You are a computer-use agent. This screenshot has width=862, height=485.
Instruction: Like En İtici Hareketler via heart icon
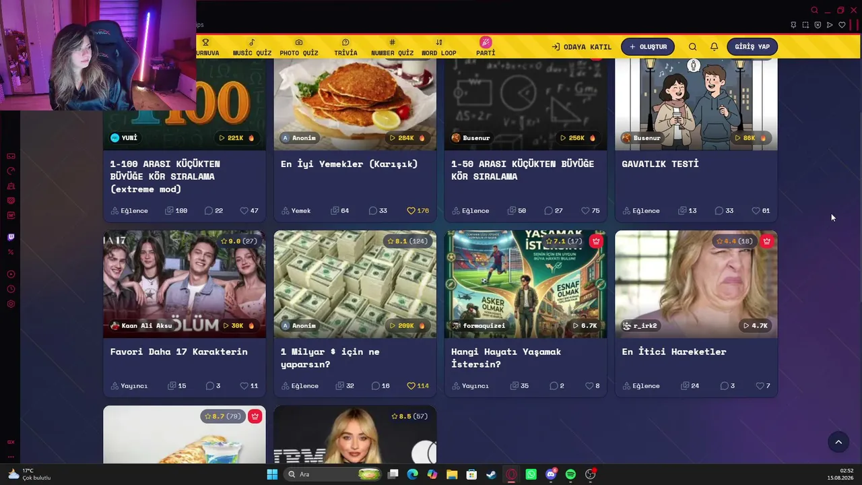760,386
